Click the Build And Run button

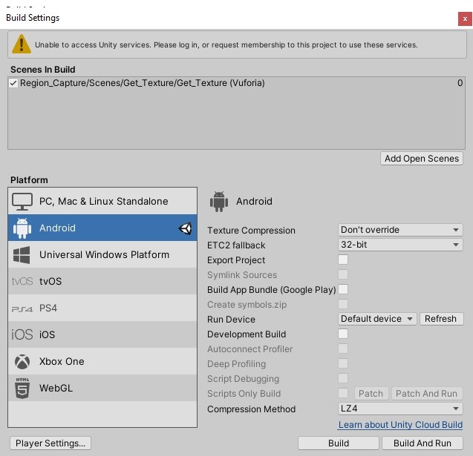tap(423, 443)
